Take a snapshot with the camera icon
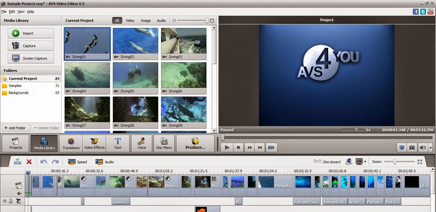 click(x=412, y=148)
